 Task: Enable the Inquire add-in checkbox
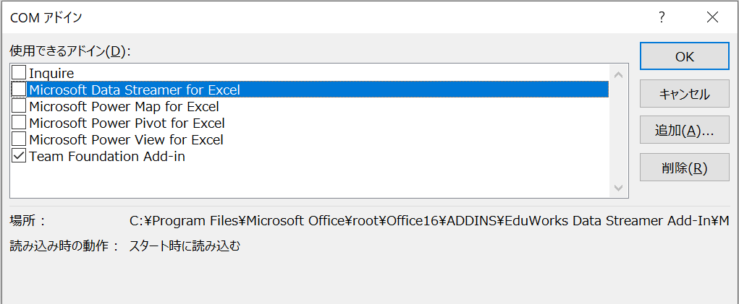pyautogui.click(x=19, y=72)
